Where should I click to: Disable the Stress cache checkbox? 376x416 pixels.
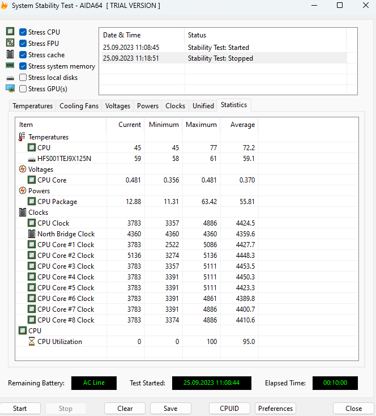23,54
